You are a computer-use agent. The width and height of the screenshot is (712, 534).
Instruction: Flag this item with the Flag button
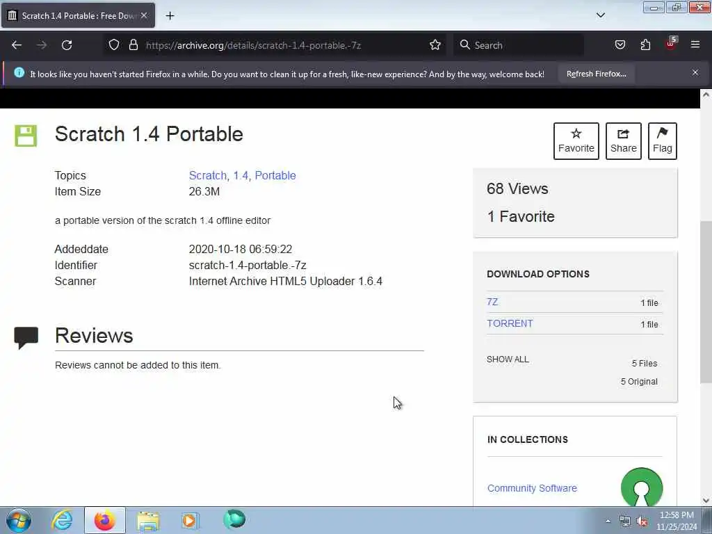click(662, 140)
